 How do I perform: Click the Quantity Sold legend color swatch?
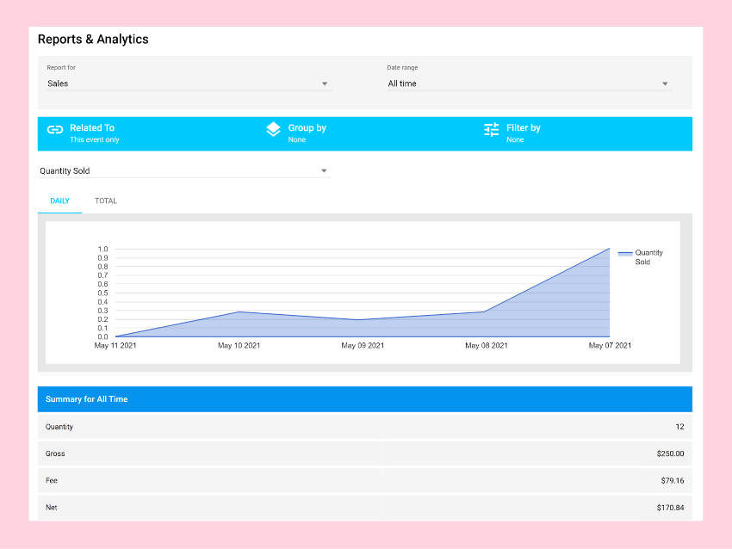pyautogui.click(x=625, y=254)
